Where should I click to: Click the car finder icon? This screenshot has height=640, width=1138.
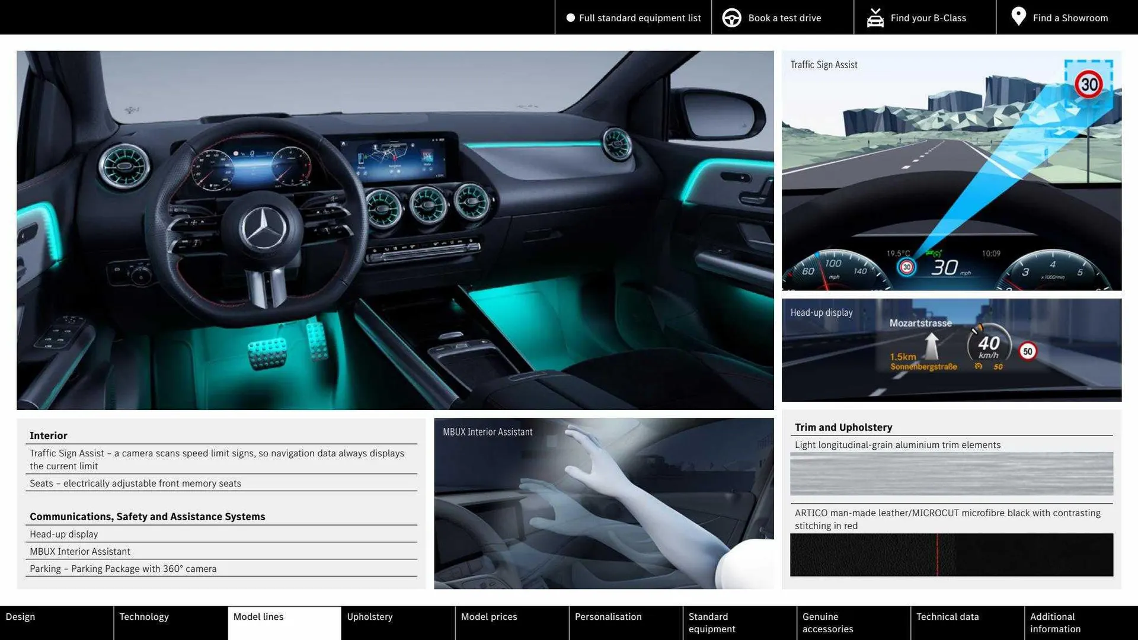875,18
